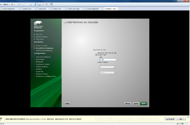Open the power options dropdown arrow
Viewport: 190px width, 125px height.
click(x=15, y=4)
